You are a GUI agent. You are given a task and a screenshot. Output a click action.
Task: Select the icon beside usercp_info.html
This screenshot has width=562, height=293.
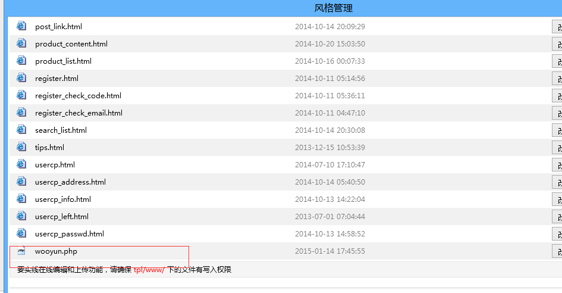click(21, 198)
